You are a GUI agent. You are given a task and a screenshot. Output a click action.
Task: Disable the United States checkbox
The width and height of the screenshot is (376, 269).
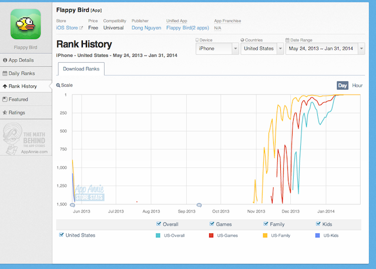click(x=62, y=235)
